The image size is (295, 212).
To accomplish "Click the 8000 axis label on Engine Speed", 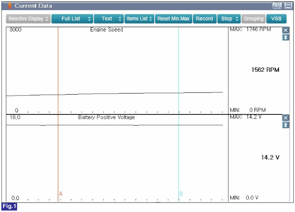I will coord(16,30).
